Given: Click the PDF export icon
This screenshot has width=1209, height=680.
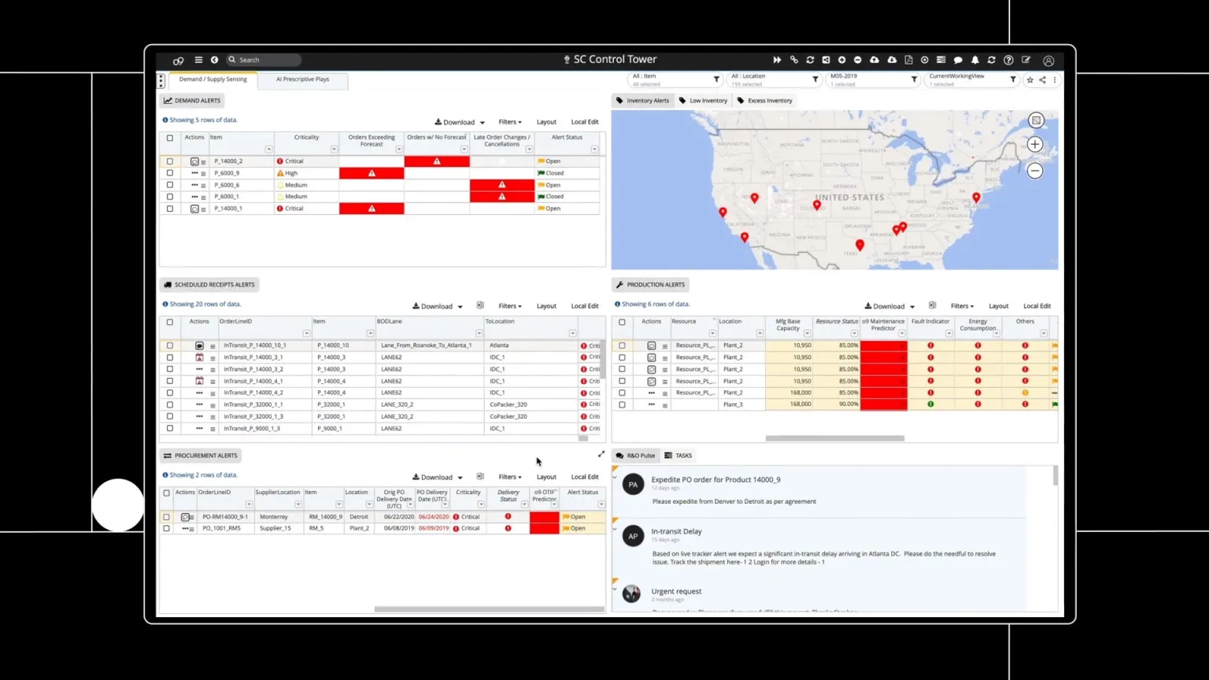Looking at the screenshot, I should click(908, 60).
